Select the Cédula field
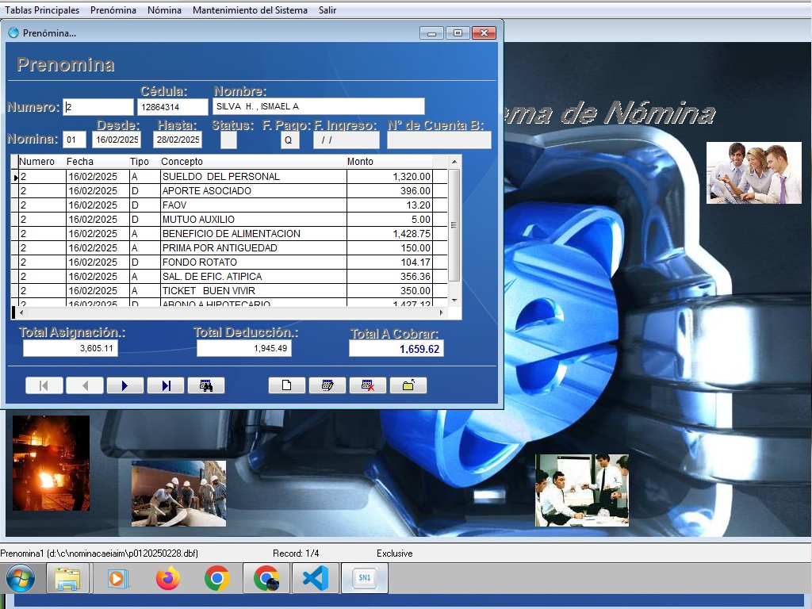The width and height of the screenshot is (812, 609). click(x=172, y=107)
